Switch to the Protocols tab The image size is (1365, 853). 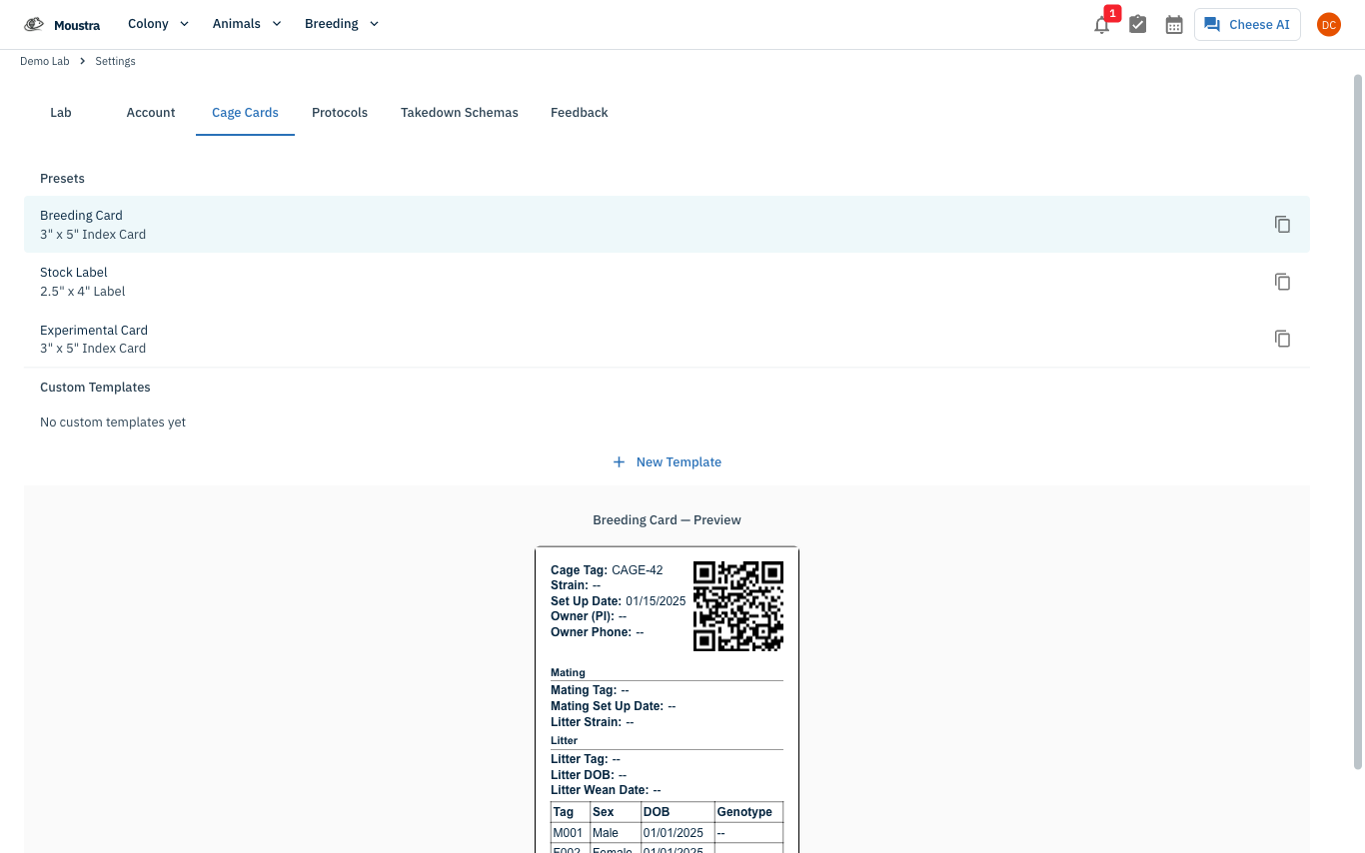[x=340, y=113]
